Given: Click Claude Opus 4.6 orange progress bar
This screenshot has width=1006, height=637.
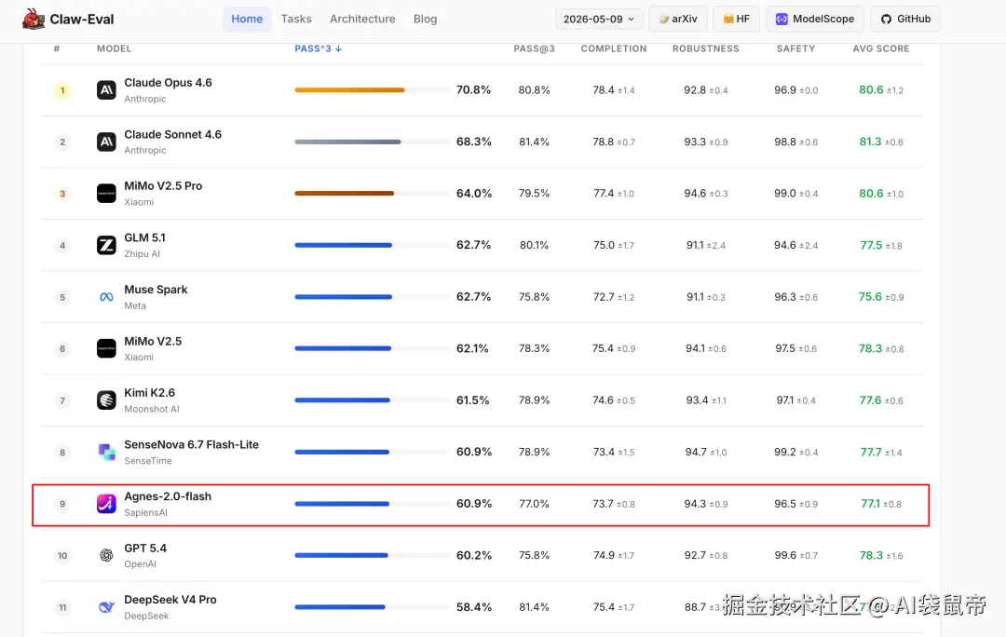Looking at the screenshot, I should pos(349,89).
